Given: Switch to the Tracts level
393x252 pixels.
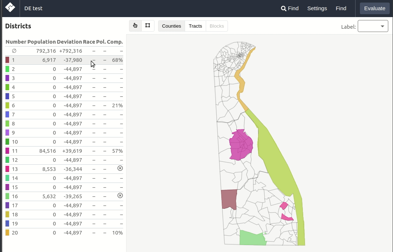Looking at the screenshot, I should pyautogui.click(x=195, y=26).
